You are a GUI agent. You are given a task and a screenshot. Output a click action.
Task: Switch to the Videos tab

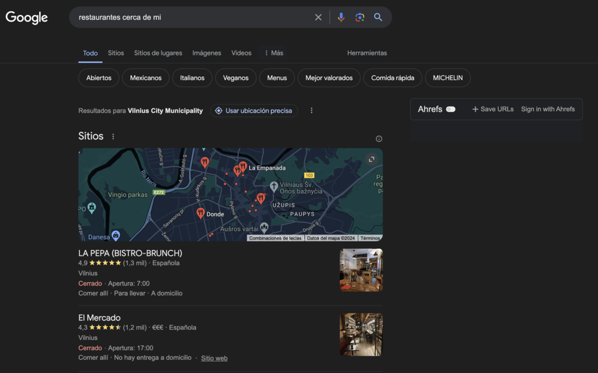pyautogui.click(x=241, y=52)
